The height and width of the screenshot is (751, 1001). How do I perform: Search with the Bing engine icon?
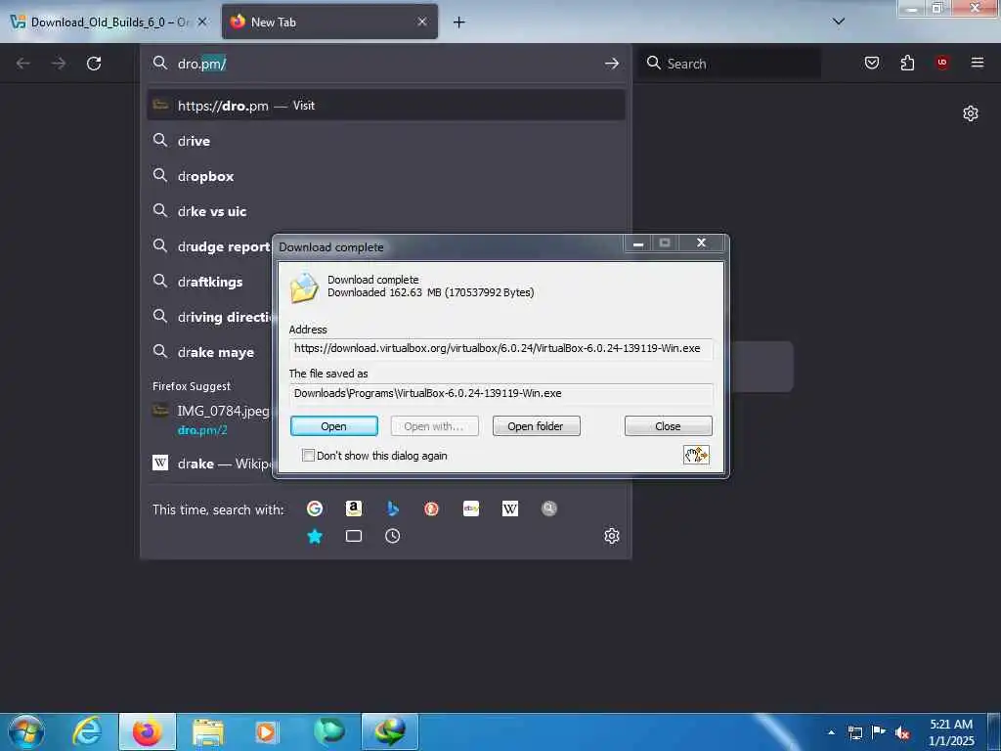393,508
